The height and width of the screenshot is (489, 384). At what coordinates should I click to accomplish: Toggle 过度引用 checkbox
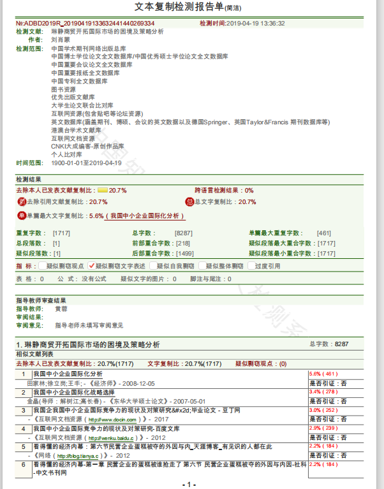[251, 266]
